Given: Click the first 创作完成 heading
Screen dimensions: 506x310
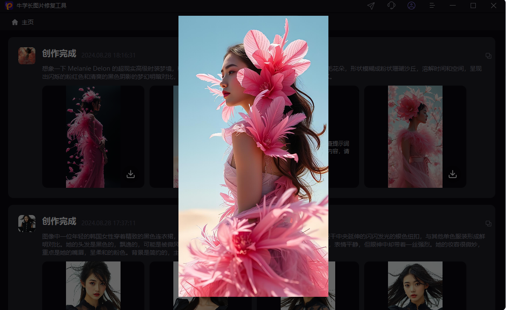Looking at the screenshot, I should click(59, 54).
